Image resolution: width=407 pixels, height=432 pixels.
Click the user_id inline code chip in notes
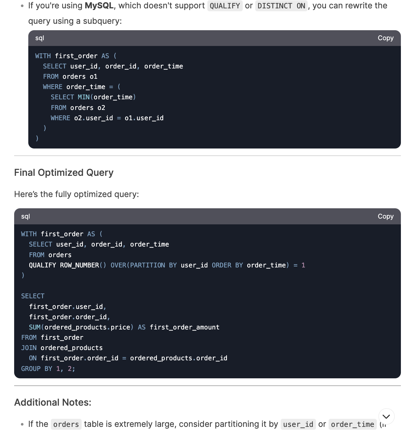point(298,424)
